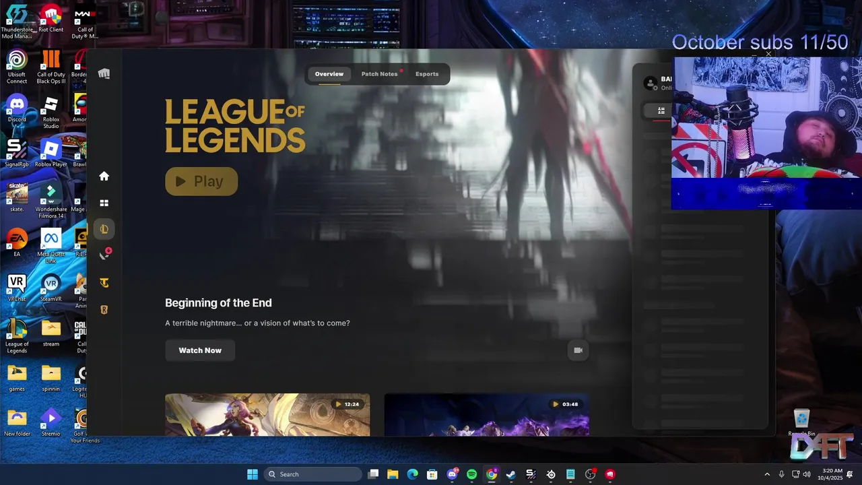Viewport: 862px width, 485px height.
Task: Open the games folder on desktop
Action: click(17, 378)
